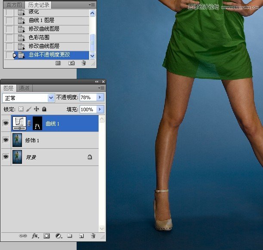Screen dimensions: 263x250
Task: Hide the 曲线 1 layer via eye icon
Action: 6,123
